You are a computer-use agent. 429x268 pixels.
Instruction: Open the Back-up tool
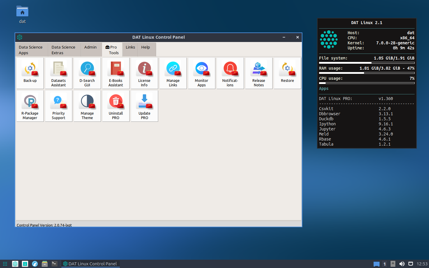pos(30,73)
